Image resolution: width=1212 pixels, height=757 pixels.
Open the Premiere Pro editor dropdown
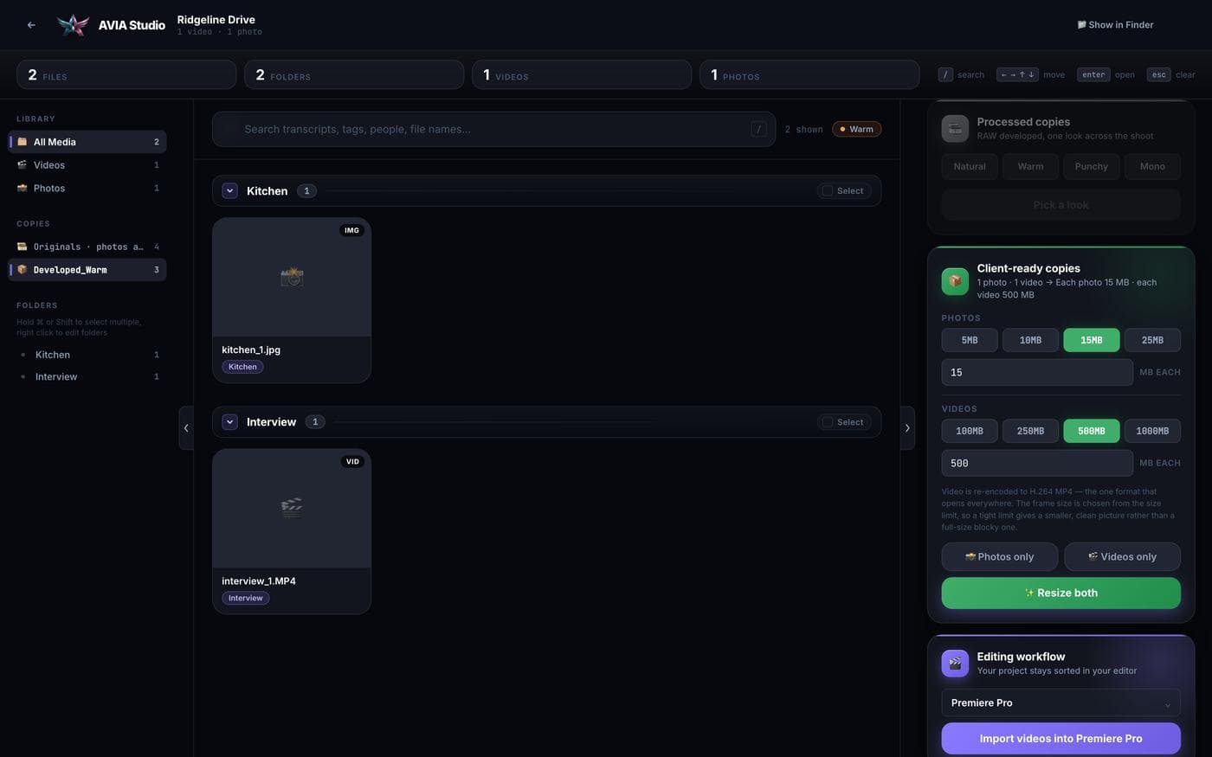pos(1061,702)
